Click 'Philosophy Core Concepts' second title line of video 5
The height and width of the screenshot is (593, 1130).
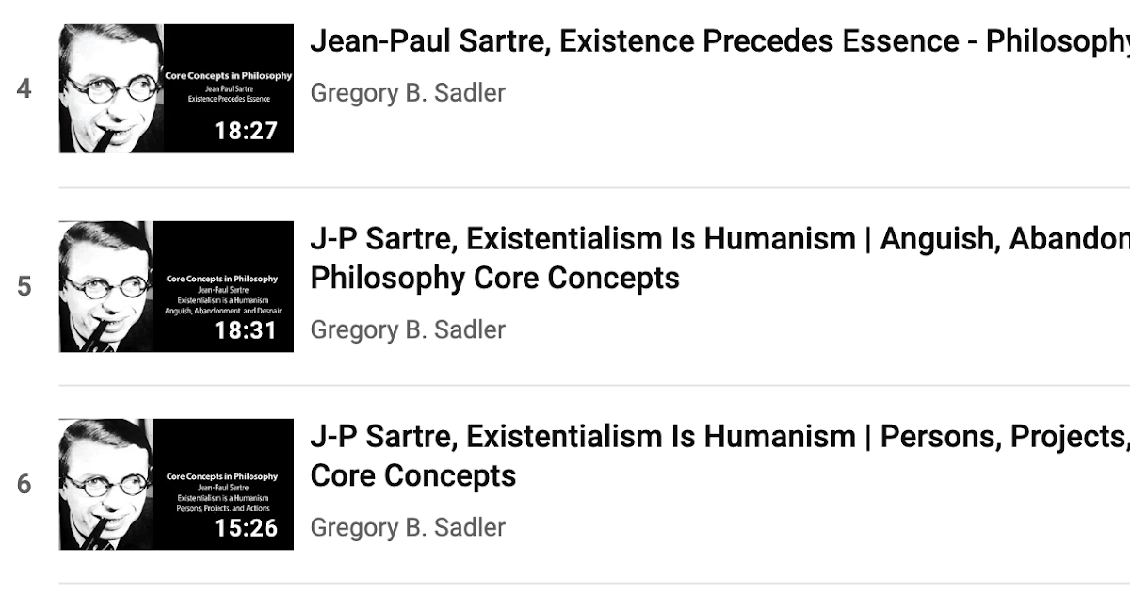(x=494, y=279)
